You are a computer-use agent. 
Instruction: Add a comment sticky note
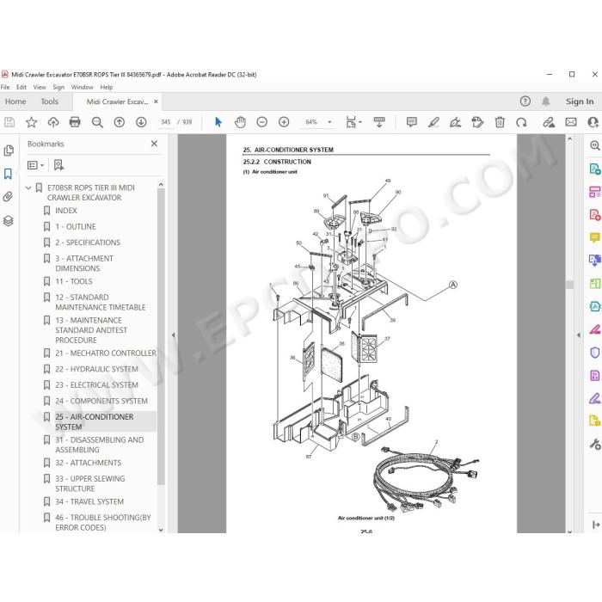point(412,122)
